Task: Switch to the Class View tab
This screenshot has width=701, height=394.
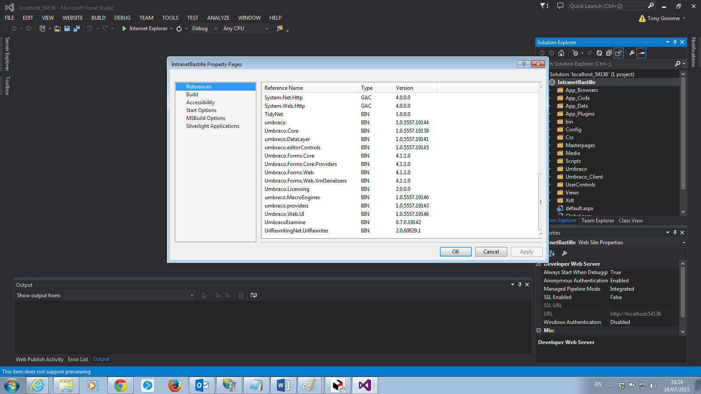Action: 630,221
